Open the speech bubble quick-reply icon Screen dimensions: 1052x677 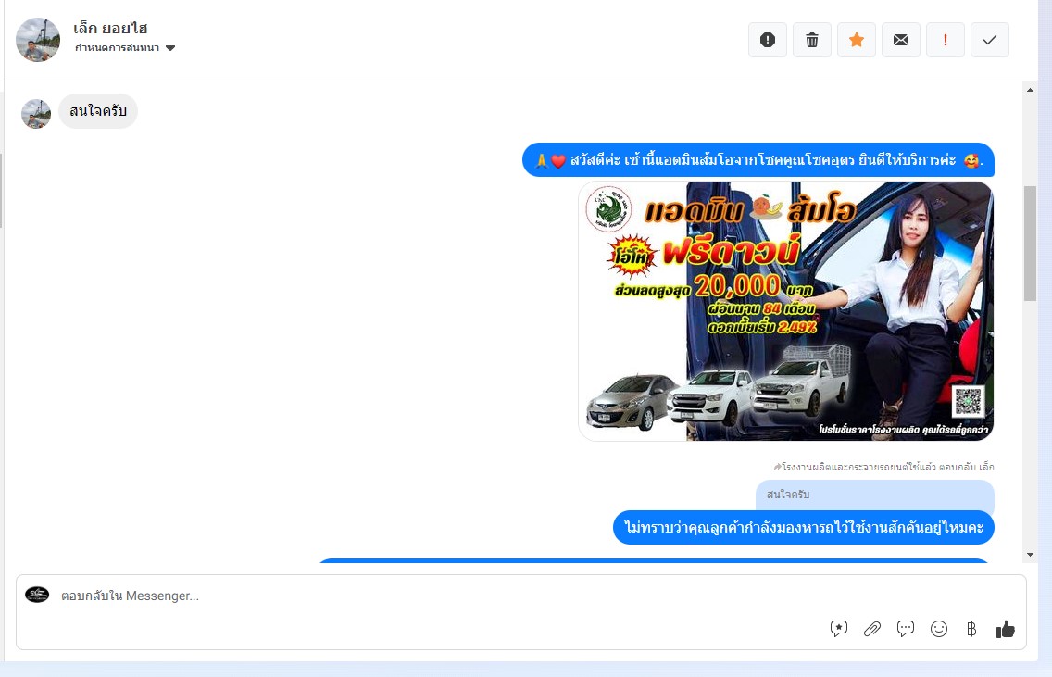906,629
